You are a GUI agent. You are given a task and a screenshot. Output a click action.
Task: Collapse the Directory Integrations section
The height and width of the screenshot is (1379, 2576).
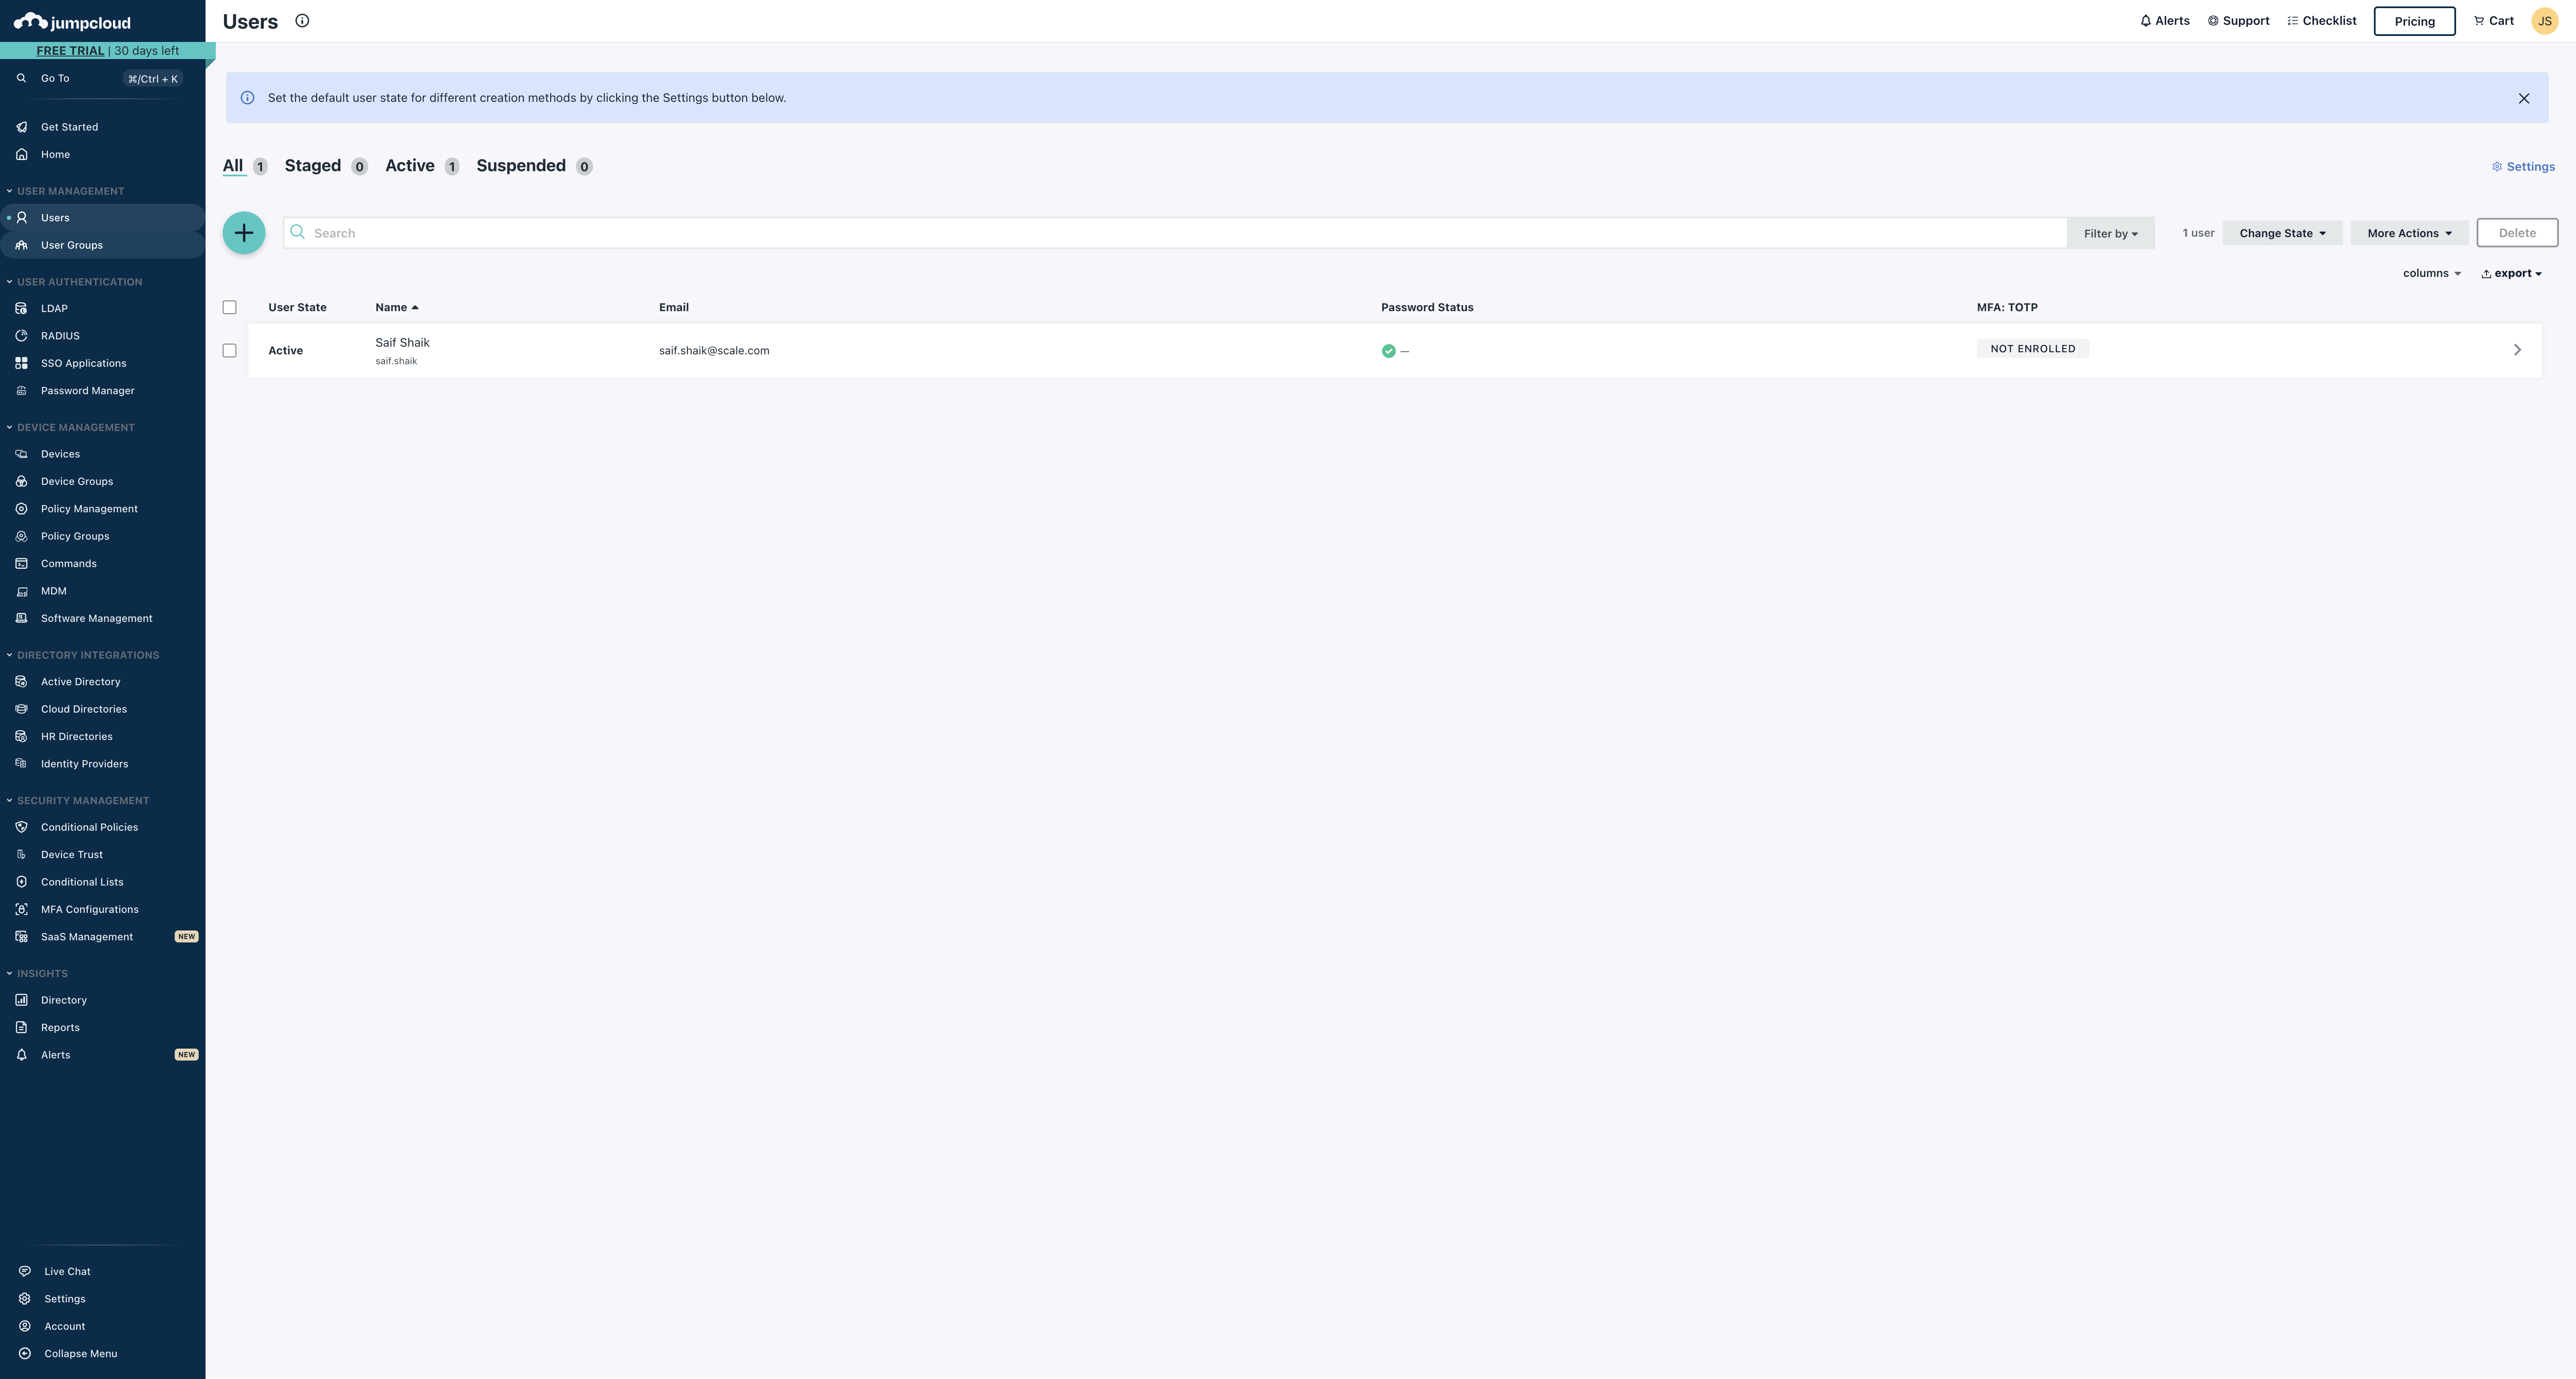(x=82, y=656)
